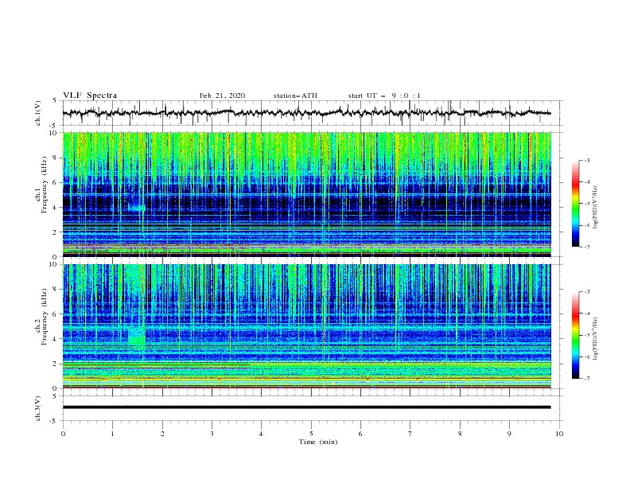630x487 pixels.
Task: Select the date text 'Feb. 21, 2020'
Action: coord(222,95)
